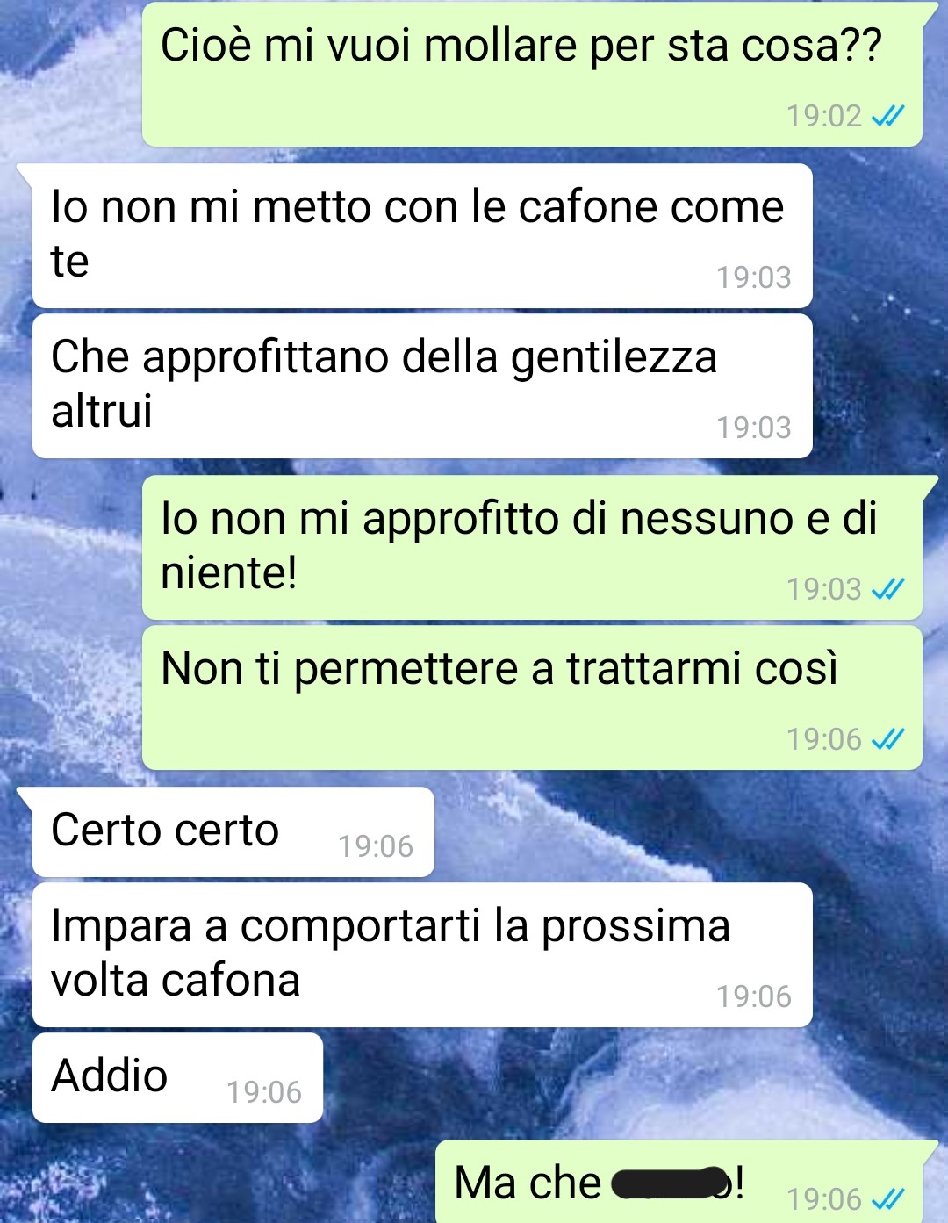Select the 'Cioè mi vuoi mollare per sta cosa??' message

pyautogui.click(x=532, y=74)
